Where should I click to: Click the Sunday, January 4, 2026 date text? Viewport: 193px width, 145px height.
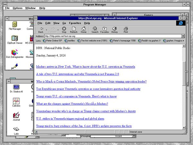(51, 55)
